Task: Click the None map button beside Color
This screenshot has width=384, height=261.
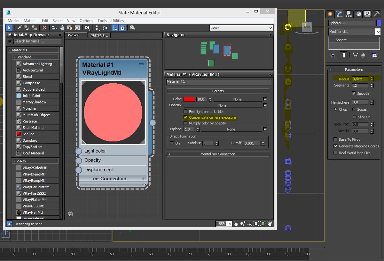Action: 237,99
